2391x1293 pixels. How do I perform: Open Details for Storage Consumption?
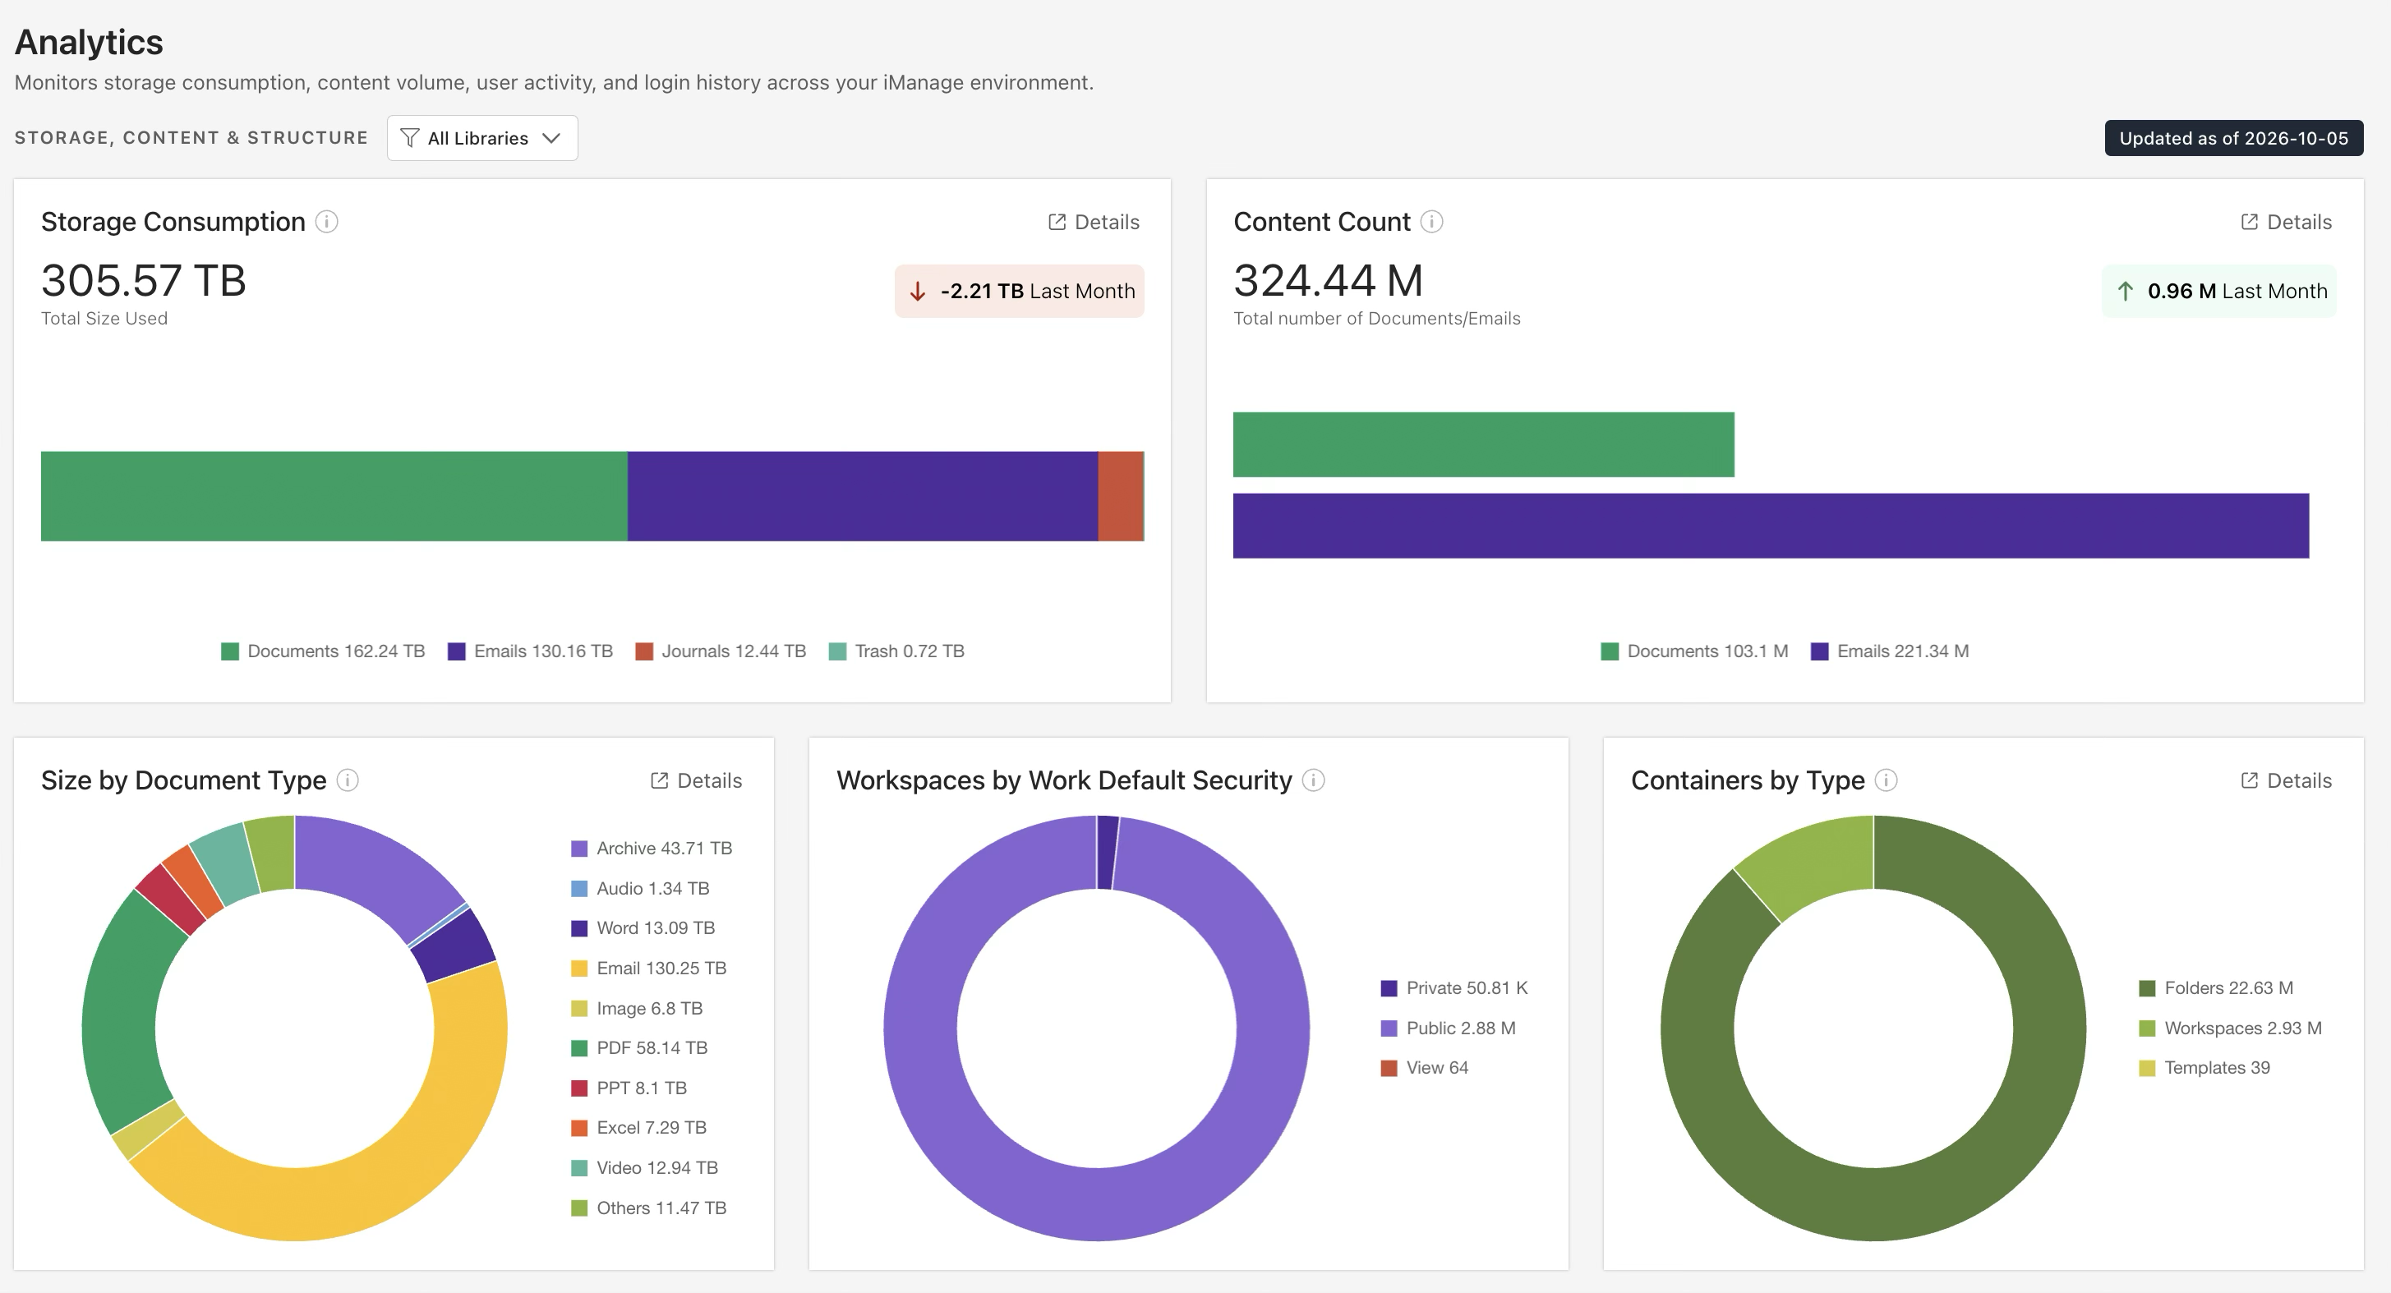coord(1094,222)
